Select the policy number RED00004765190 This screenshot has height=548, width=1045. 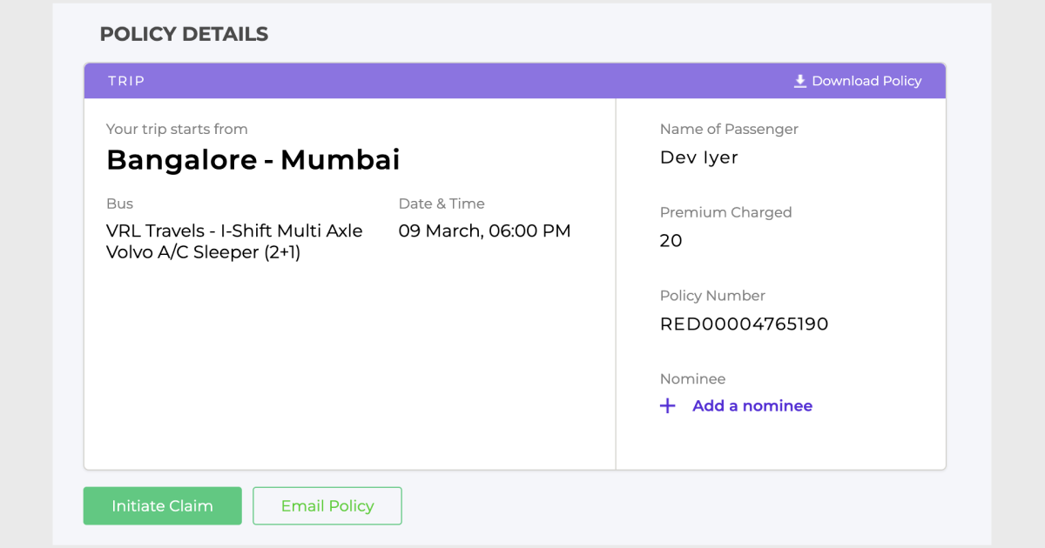744,324
